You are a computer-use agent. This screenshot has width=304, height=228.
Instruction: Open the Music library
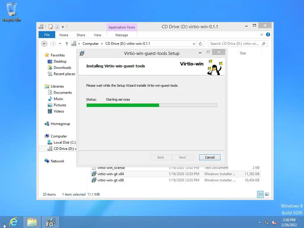(x=58, y=99)
